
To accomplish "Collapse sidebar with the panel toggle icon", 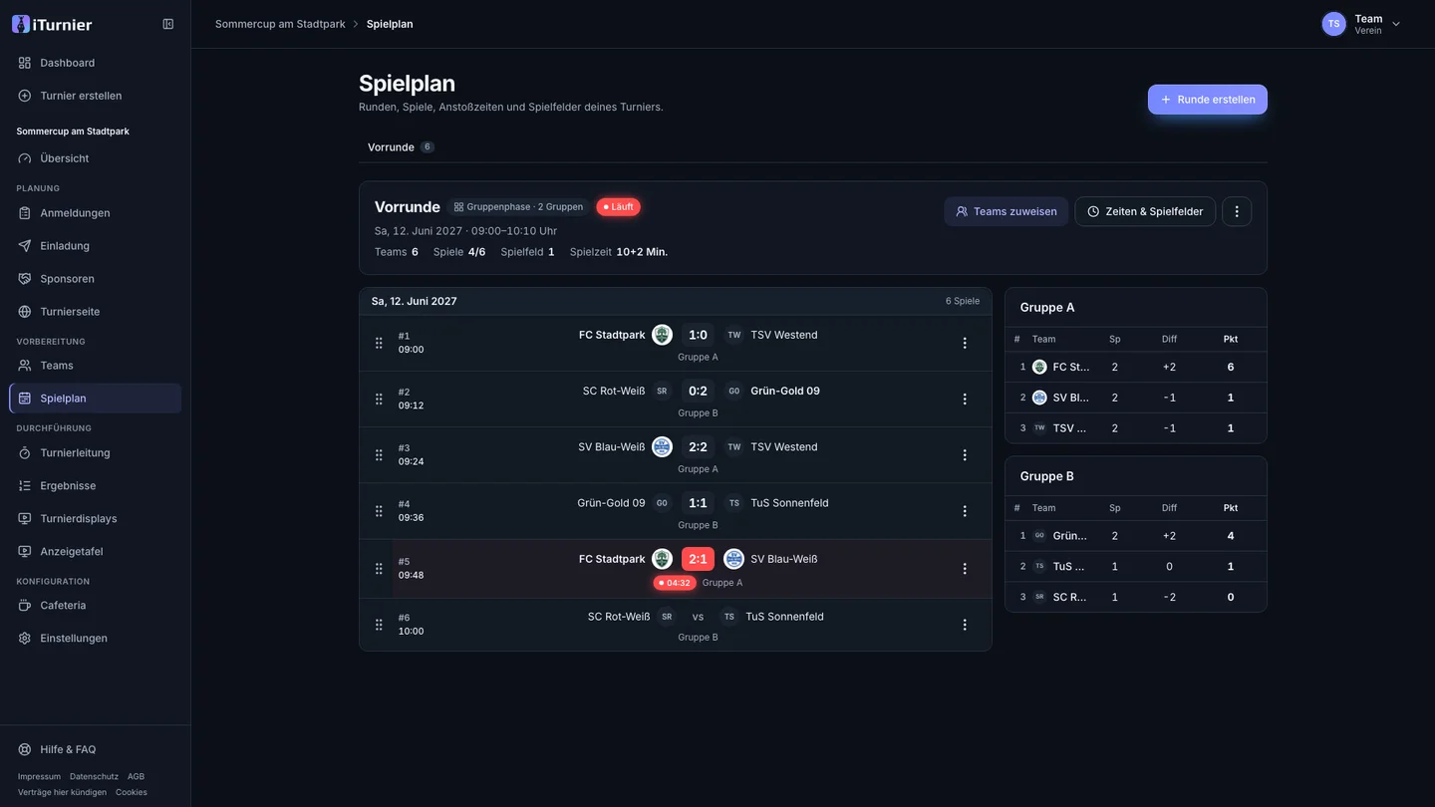I will (x=168, y=24).
